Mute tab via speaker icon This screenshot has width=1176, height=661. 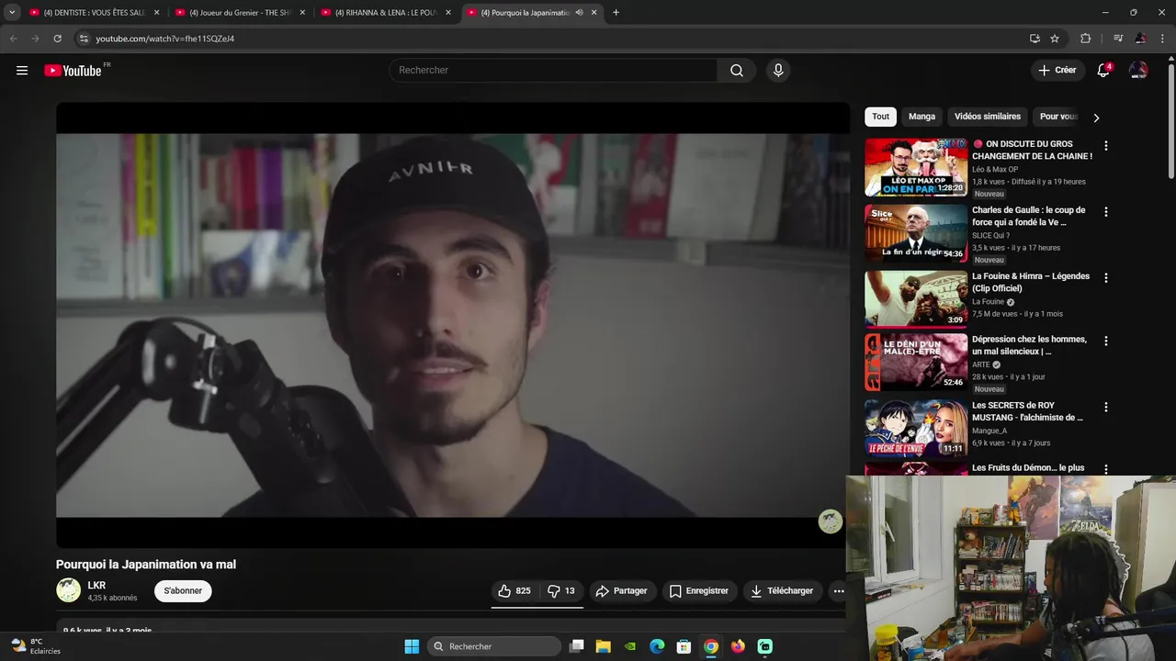click(580, 13)
